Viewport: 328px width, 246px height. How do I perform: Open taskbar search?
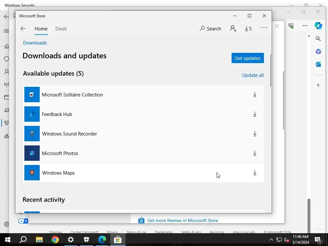[x=23, y=240]
